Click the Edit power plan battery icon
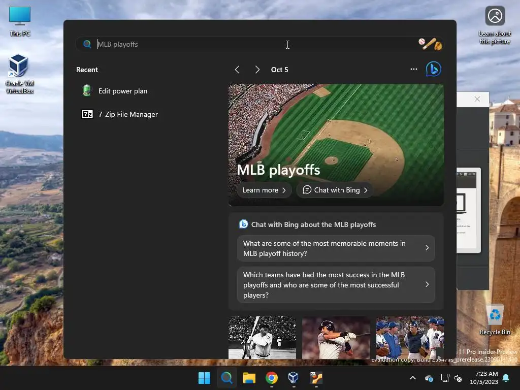This screenshot has height=390, width=520. pyautogui.click(x=87, y=90)
